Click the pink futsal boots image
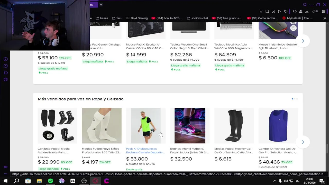The height and width of the screenshot is (185, 329). tap(190, 126)
